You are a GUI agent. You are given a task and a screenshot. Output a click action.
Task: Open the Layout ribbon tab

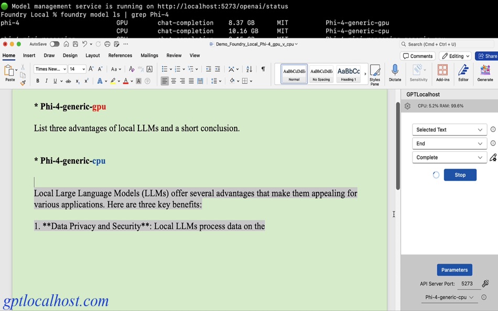93,55
